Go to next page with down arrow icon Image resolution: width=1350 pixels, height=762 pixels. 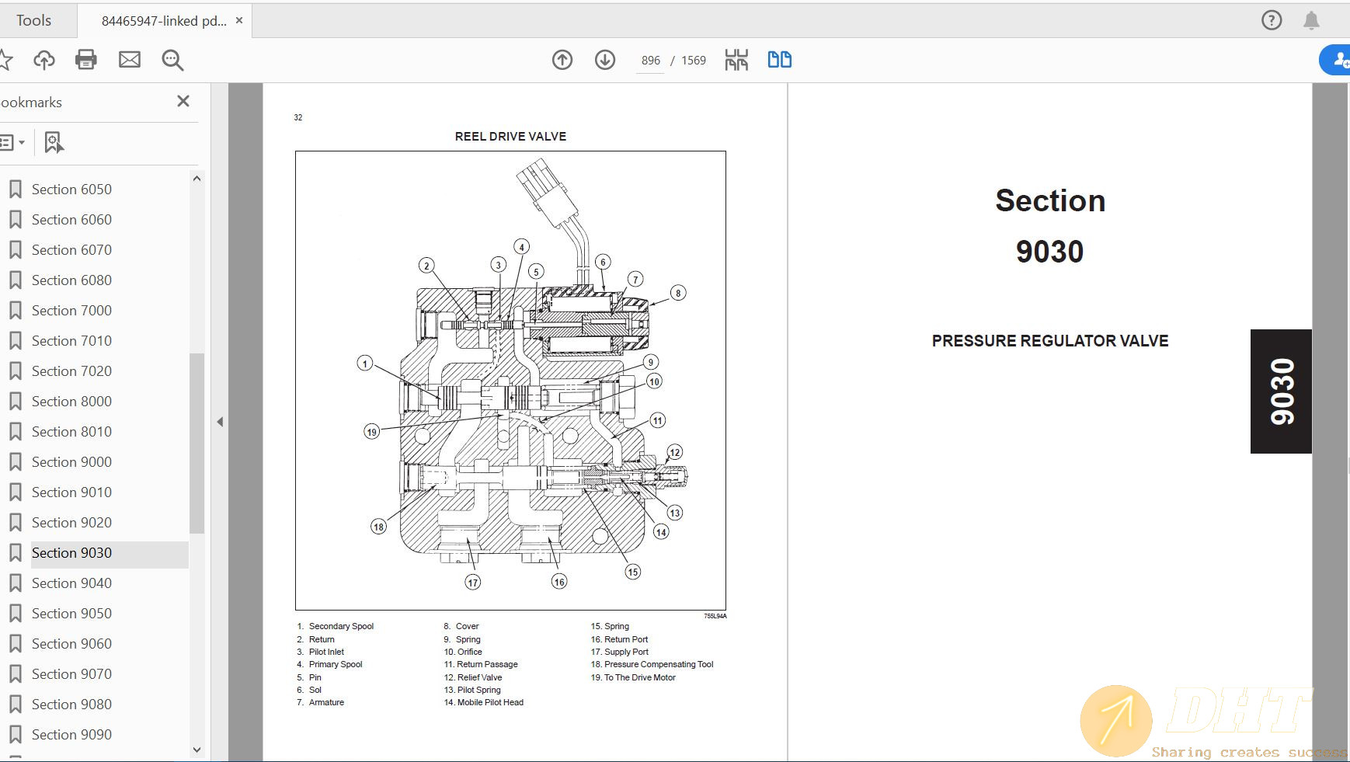click(x=605, y=60)
